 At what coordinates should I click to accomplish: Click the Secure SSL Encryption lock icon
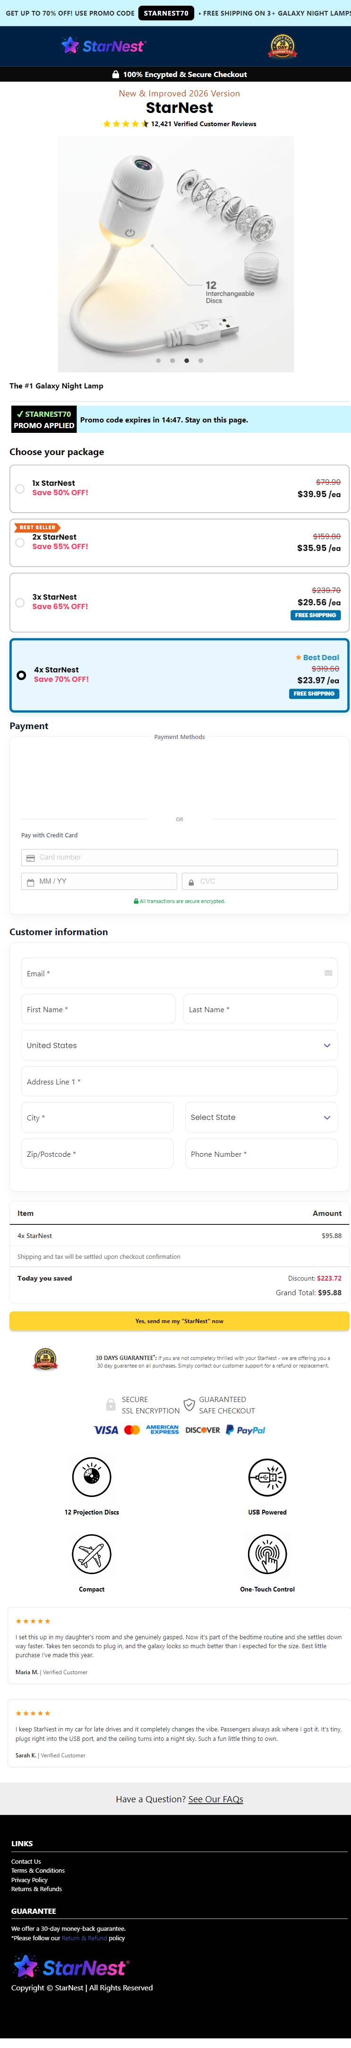point(111,1405)
